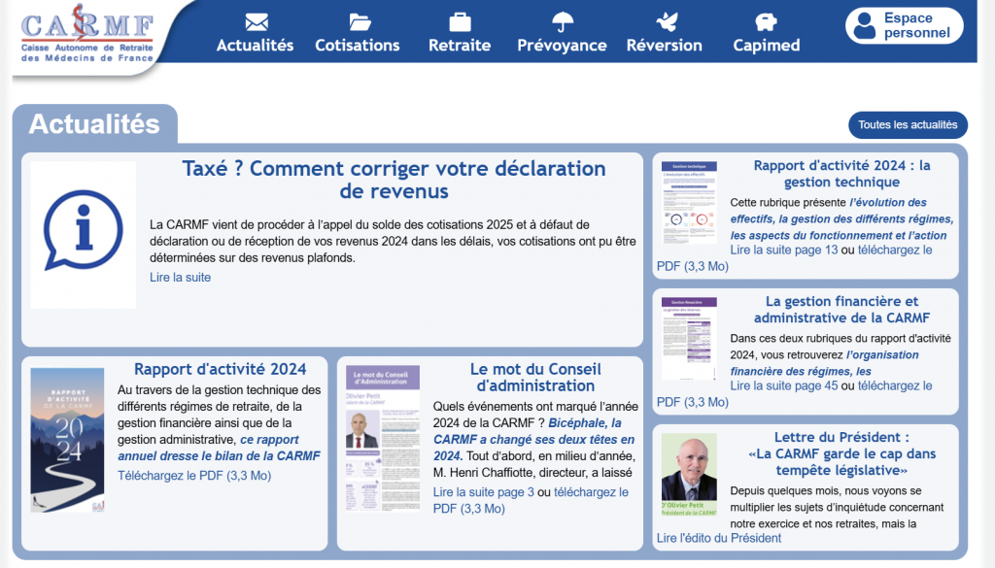Click l'organisation financière des régimes link
Viewport: 995px width, 568px height.
[824, 362]
